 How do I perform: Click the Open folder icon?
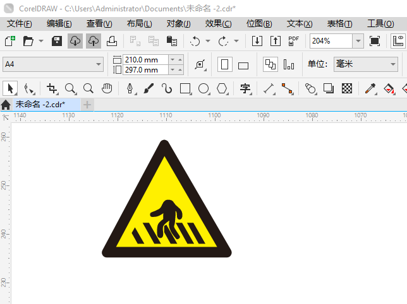point(28,41)
